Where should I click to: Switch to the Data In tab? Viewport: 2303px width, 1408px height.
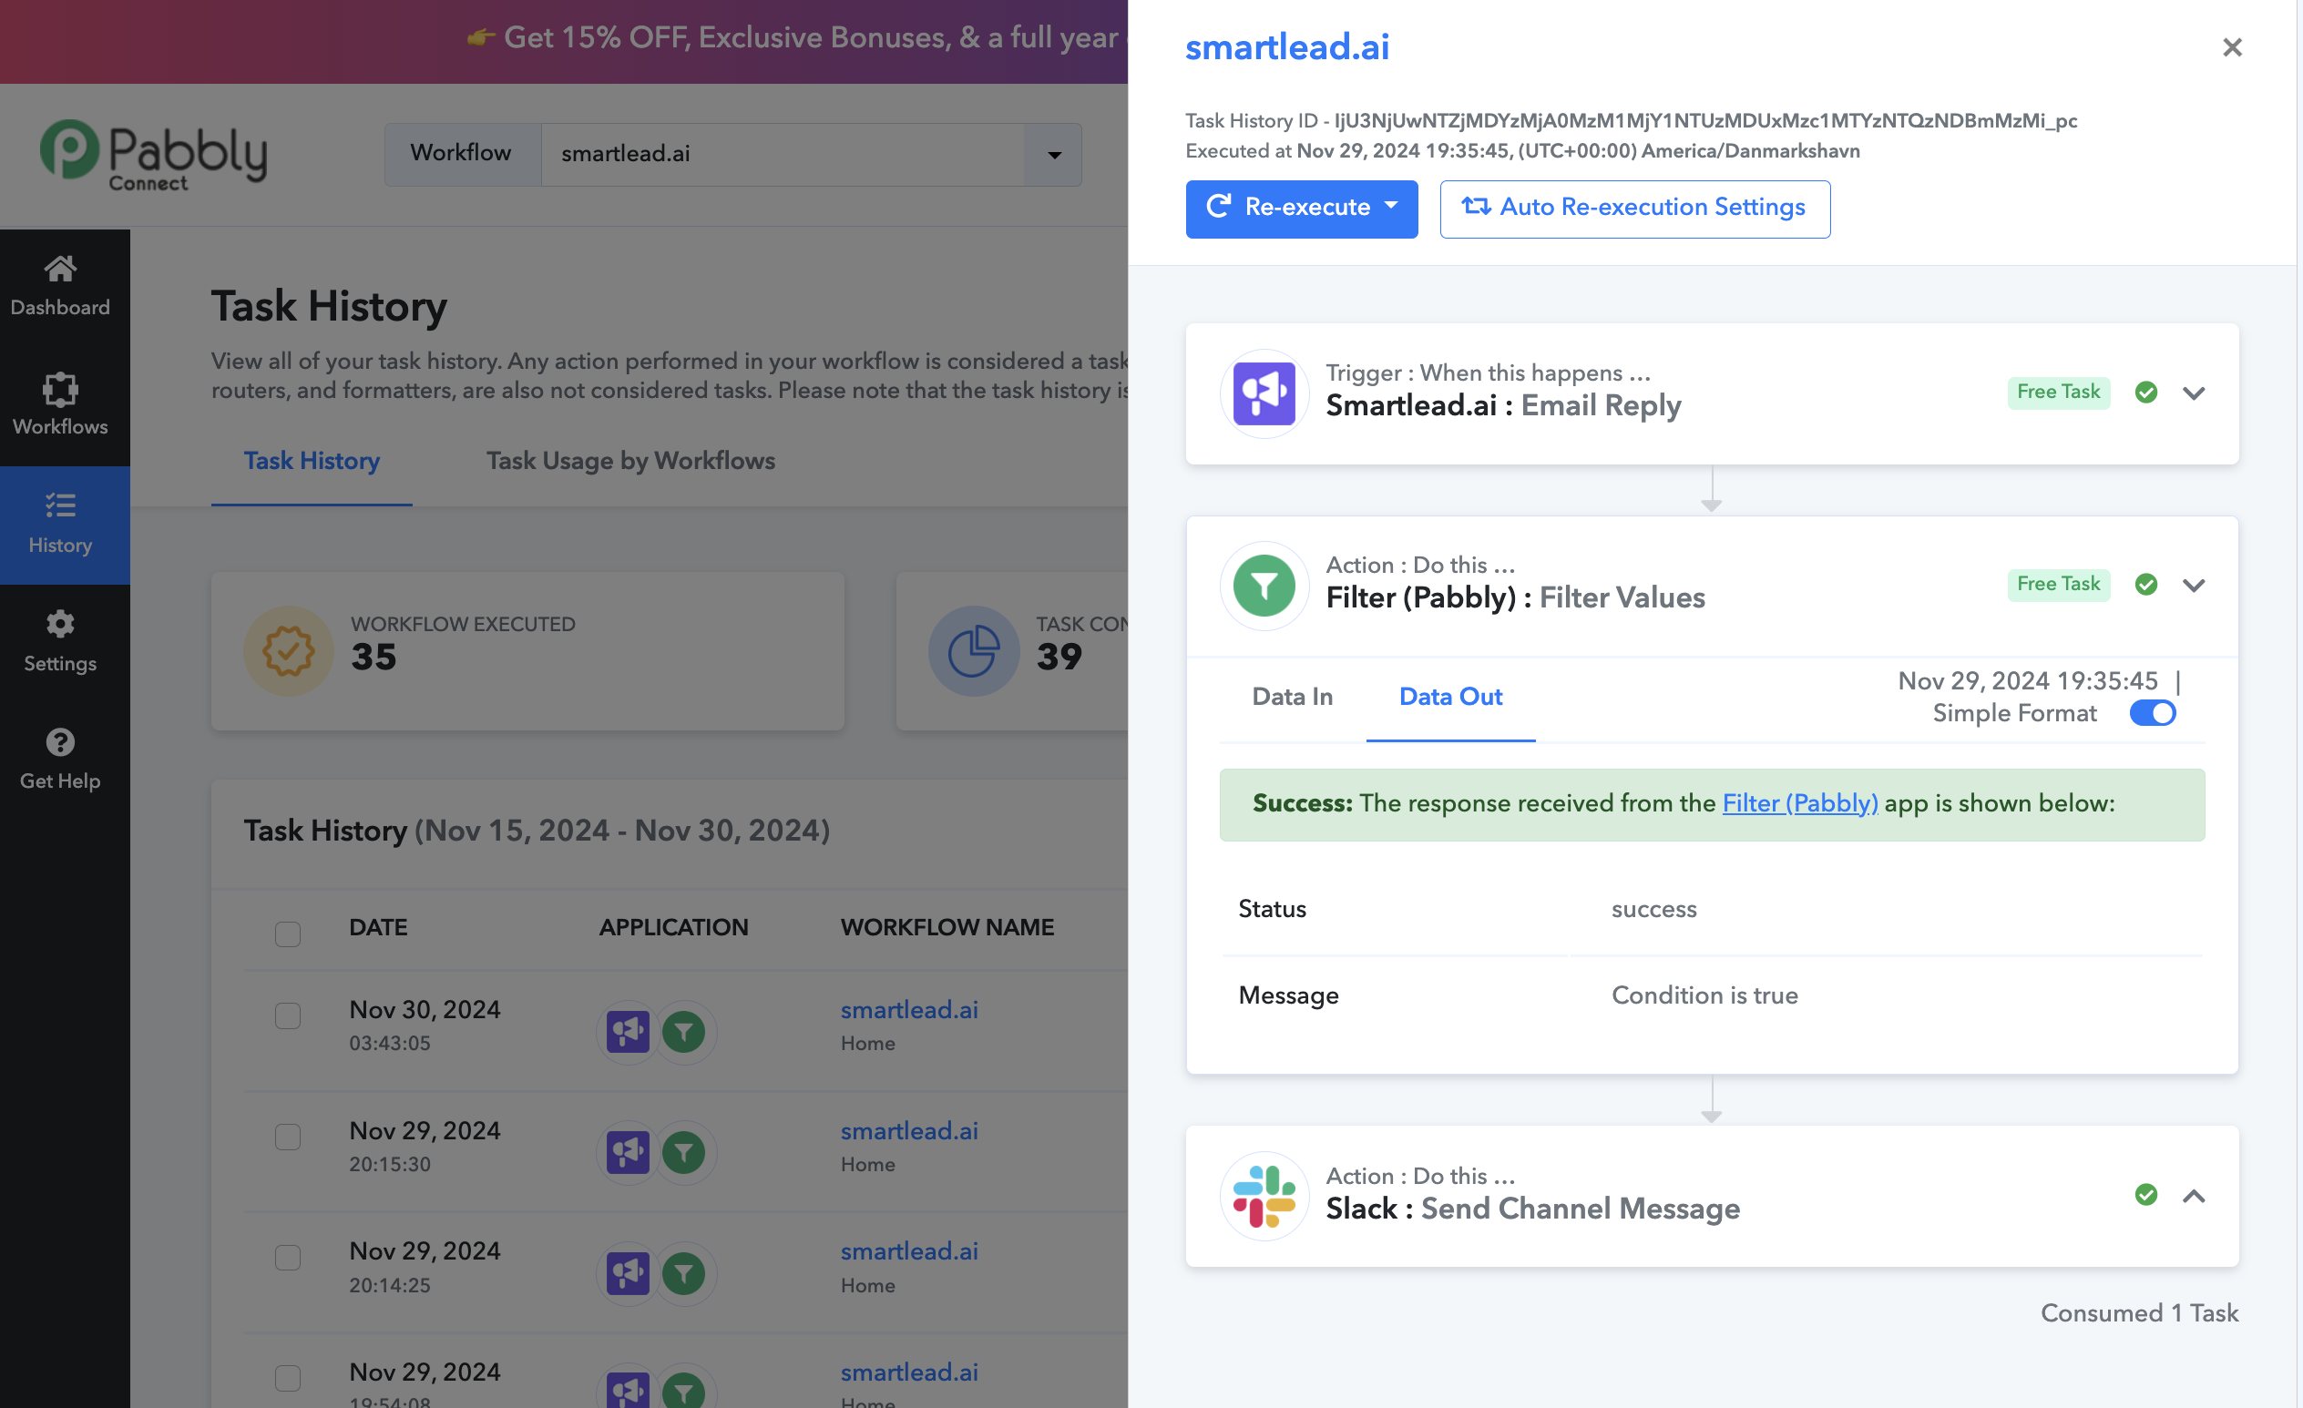(1292, 697)
